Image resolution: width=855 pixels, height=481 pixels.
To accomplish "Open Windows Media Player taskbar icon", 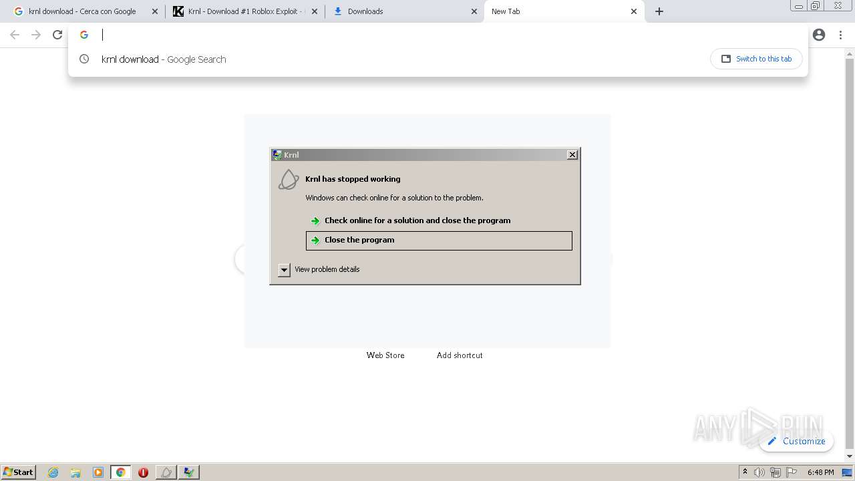I will pyautogui.click(x=98, y=472).
